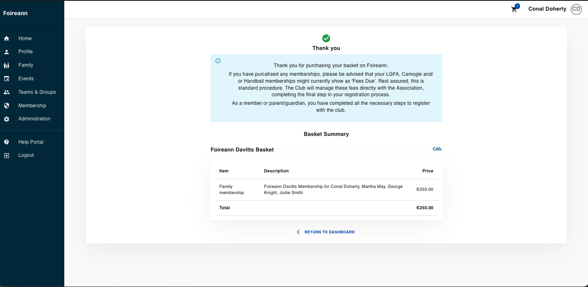Screen dimensions: 588x287
Task: Click the Logout arrow icon
Action: coord(7,156)
